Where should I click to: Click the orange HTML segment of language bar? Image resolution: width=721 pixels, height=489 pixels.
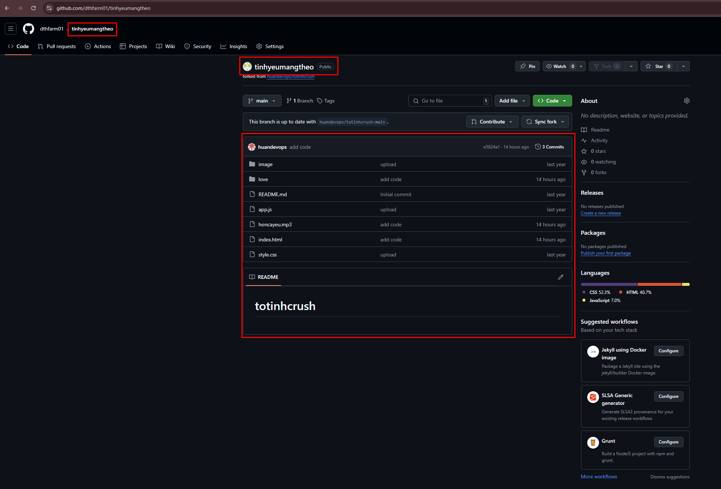[659, 284]
